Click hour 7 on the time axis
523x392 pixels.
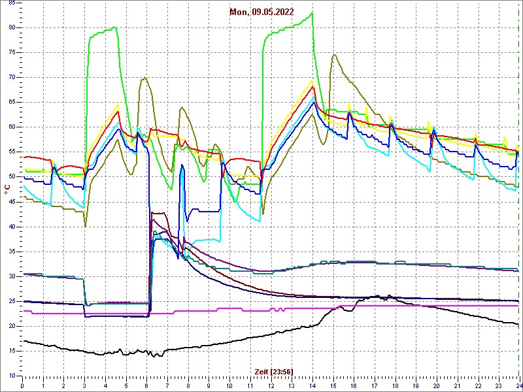pos(167,385)
